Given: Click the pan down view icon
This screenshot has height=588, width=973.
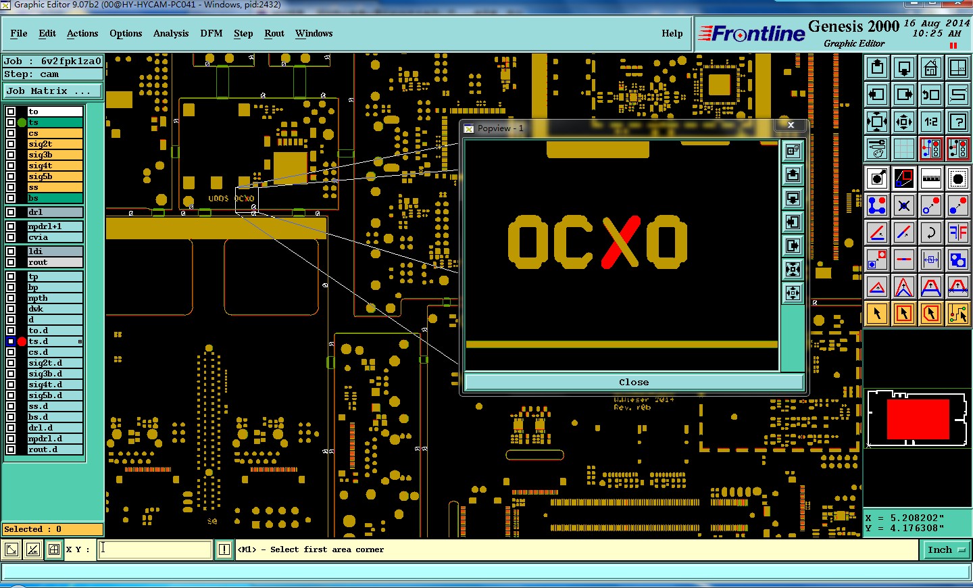Looking at the screenshot, I should click(904, 67).
